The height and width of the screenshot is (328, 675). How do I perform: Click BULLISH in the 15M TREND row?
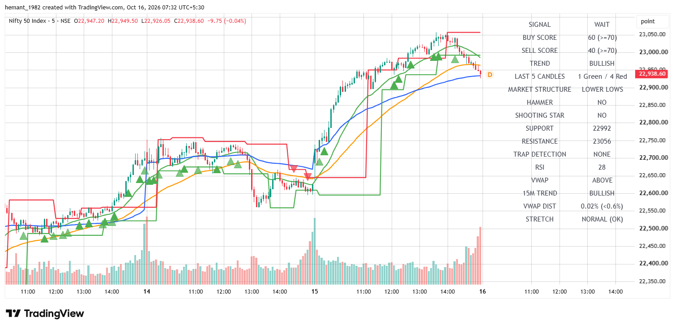602,193
